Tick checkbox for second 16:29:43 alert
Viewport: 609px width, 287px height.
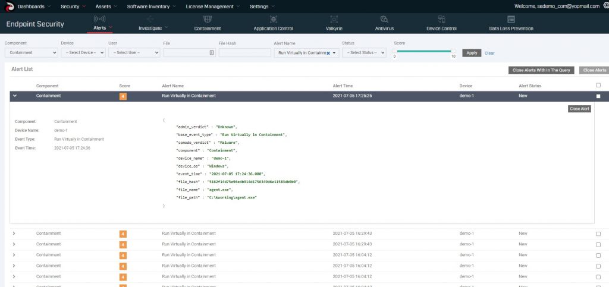[598, 245]
